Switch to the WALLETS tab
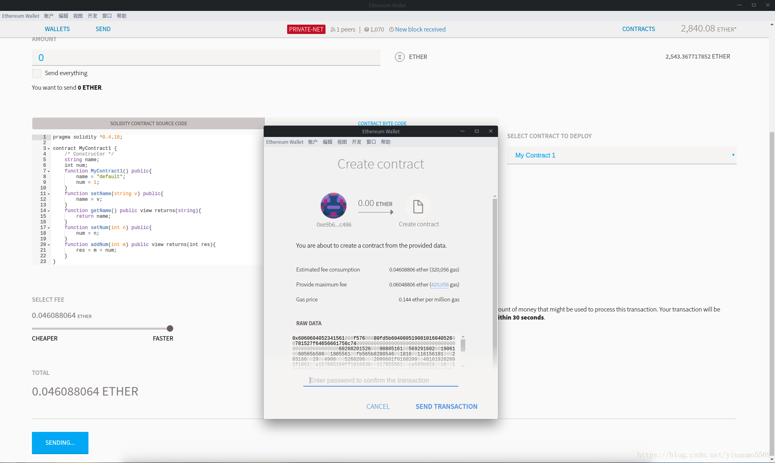The image size is (775, 463). pos(57,29)
